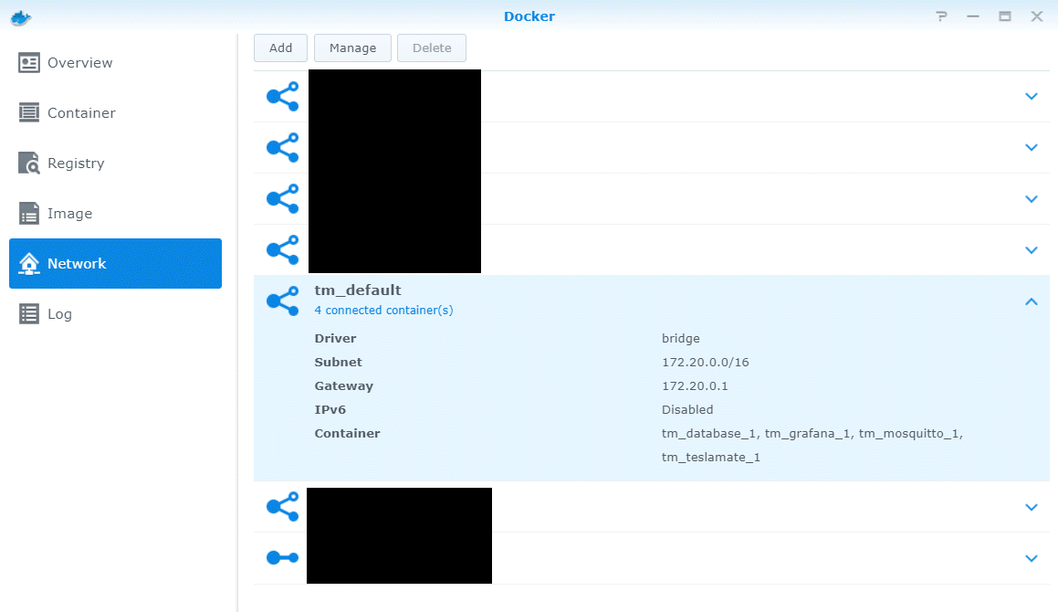Switch to the Image section
Viewport: 1058px width, 612px height.
pyautogui.click(x=115, y=214)
